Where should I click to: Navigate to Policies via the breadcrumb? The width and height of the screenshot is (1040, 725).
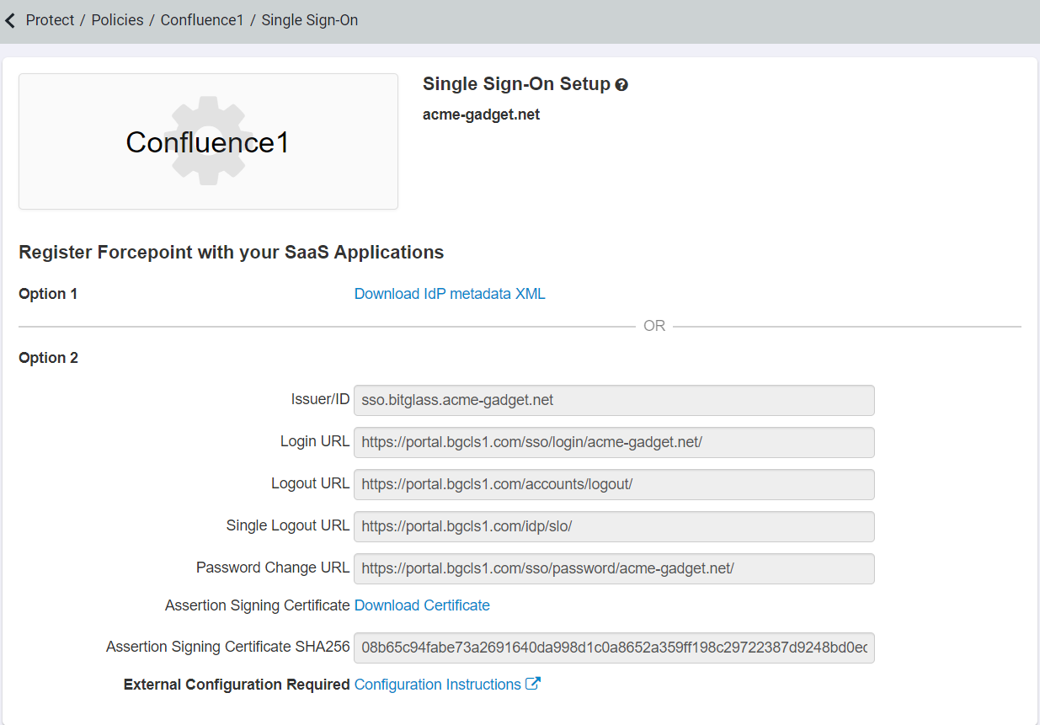click(x=117, y=19)
